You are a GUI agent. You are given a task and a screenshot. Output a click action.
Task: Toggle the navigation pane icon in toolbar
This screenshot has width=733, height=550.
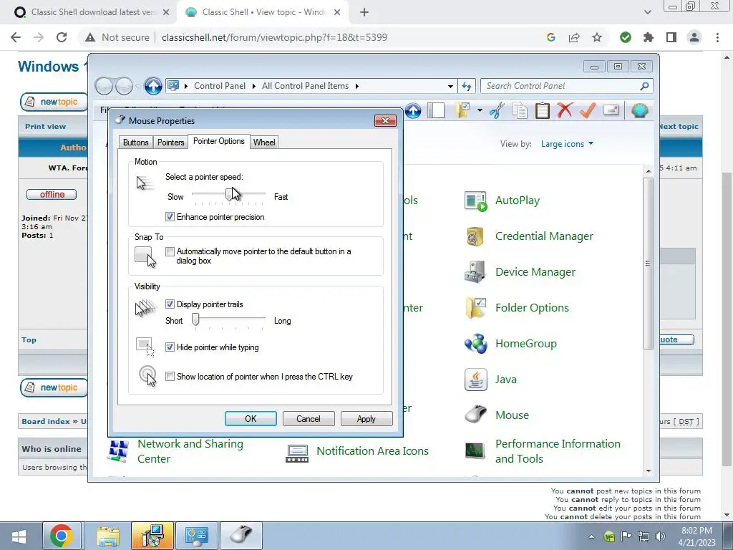436,111
